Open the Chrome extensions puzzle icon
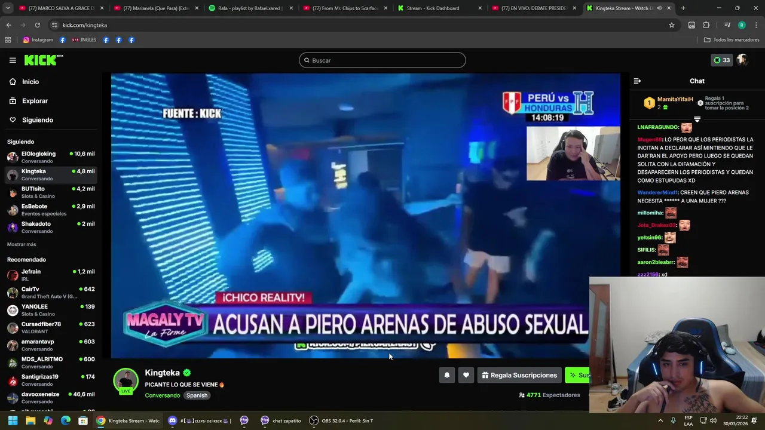The image size is (765, 430). 706,25
